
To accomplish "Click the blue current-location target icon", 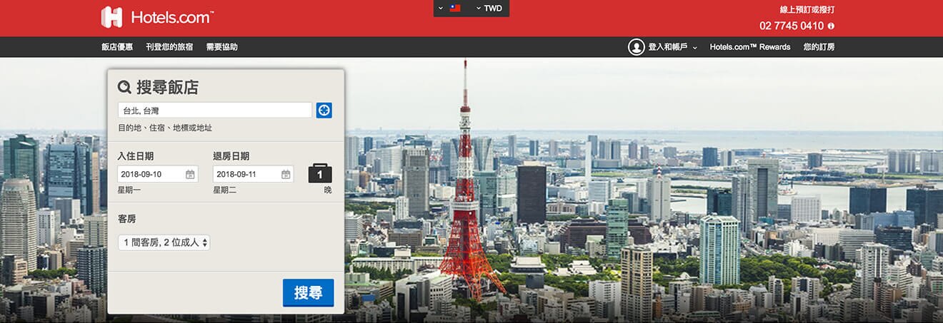I will (324, 111).
